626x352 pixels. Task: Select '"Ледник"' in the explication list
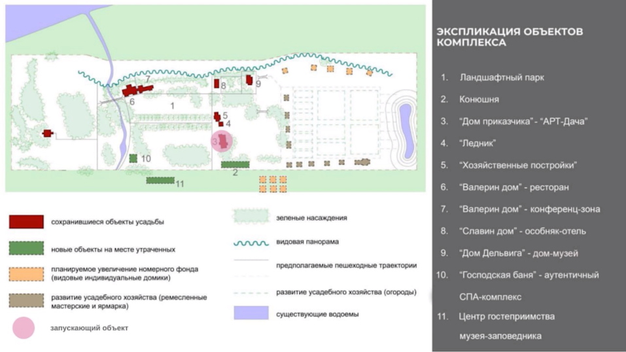click(478, 143)
